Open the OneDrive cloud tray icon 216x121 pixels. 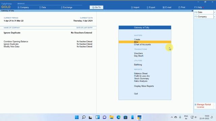[x=175, y=117]
